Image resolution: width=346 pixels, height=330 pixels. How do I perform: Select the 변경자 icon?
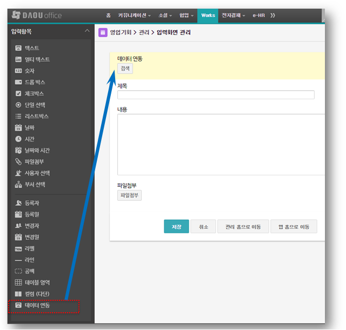pos(18,226)
